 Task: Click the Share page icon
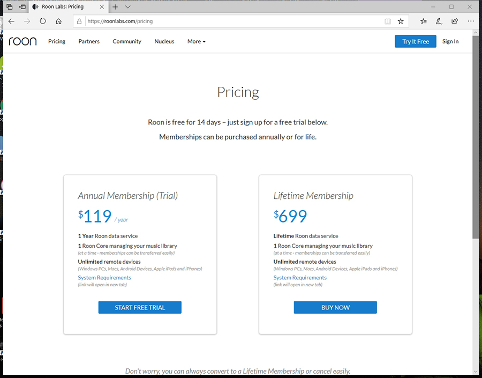pos(455,21)
